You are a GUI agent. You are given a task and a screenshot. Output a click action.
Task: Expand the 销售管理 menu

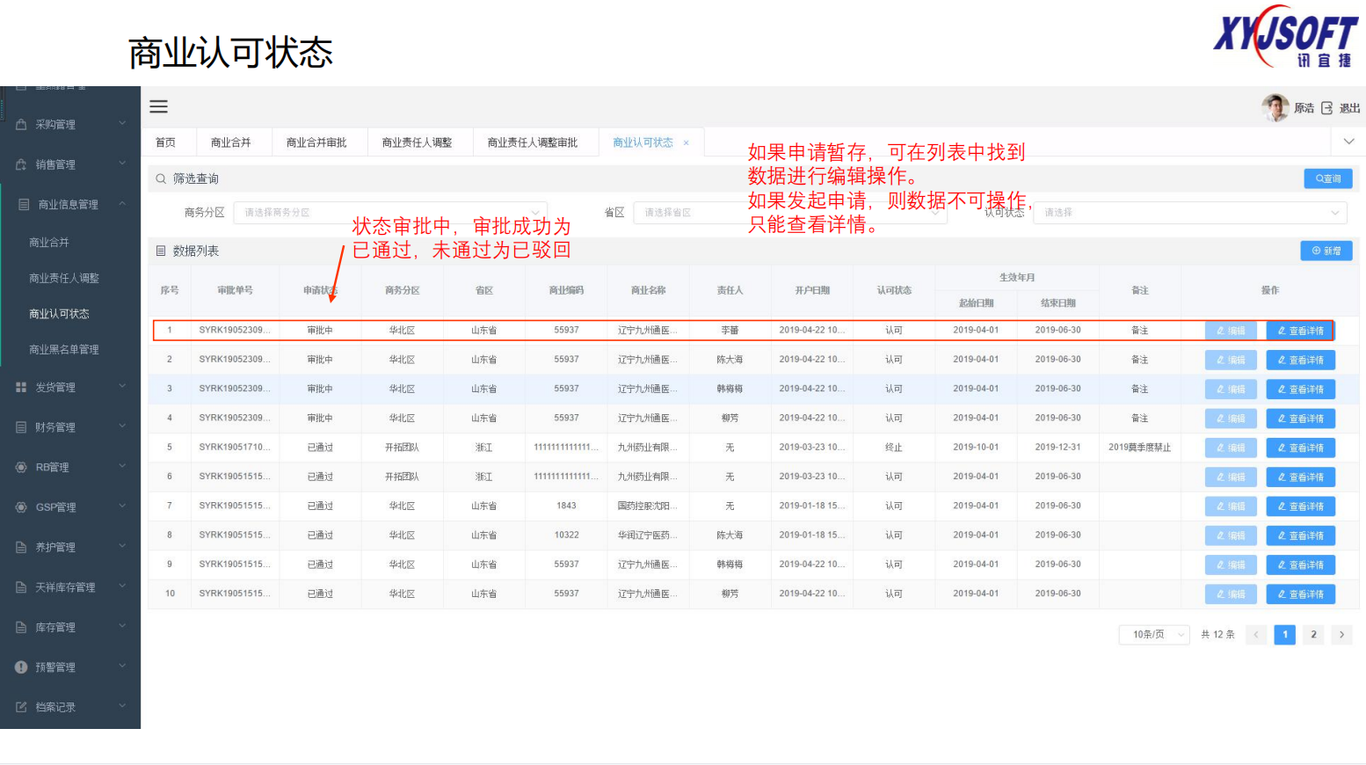[x=122, y=164]
